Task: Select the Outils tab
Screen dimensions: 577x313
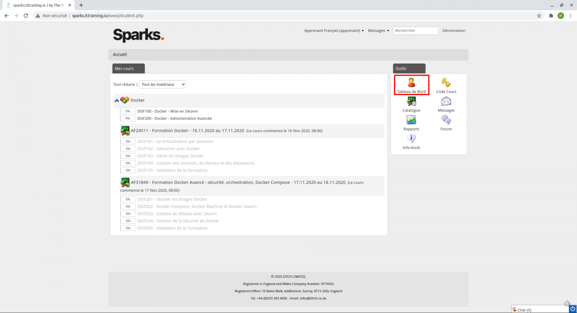Action: tap(409, 68)
